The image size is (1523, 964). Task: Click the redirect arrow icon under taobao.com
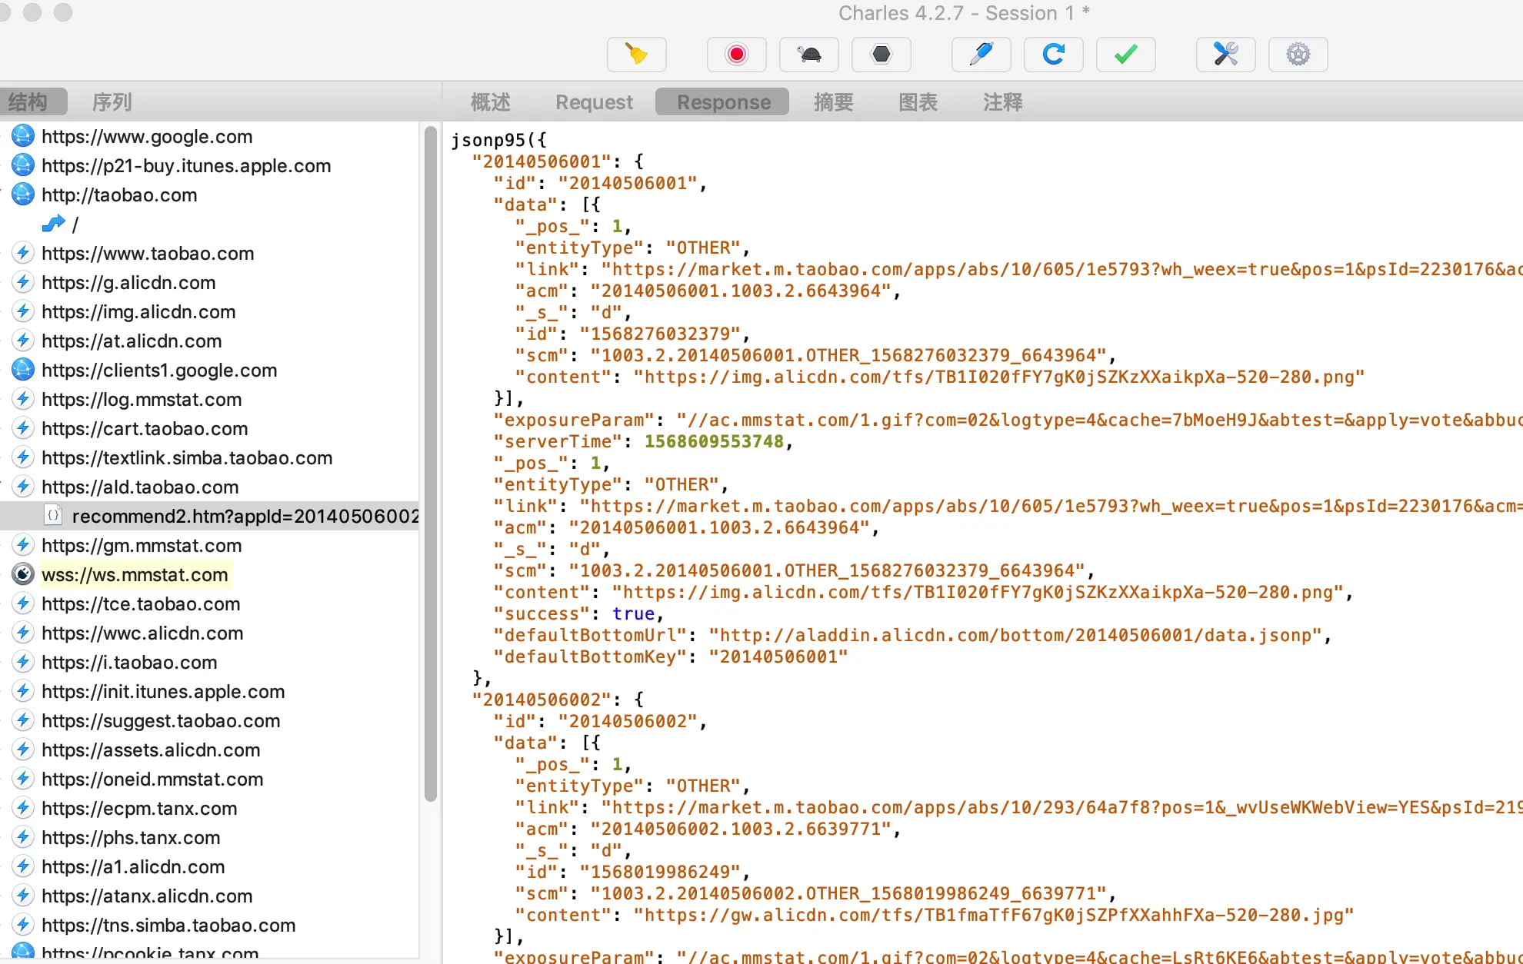(x=53, y=224)
